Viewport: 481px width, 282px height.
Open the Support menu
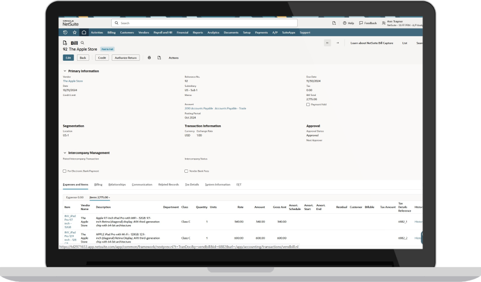[x=305, y=33]
